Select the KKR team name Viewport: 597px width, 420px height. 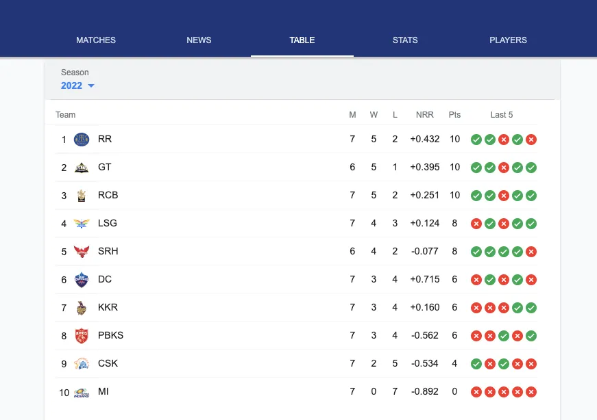[x=108, y=307]
